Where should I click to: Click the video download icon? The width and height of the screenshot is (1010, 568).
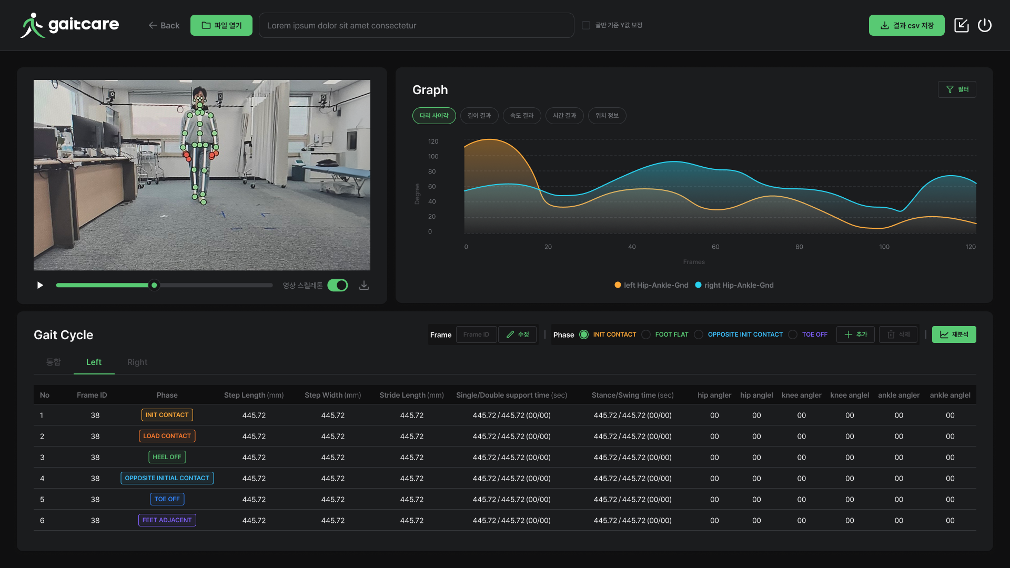364,285
